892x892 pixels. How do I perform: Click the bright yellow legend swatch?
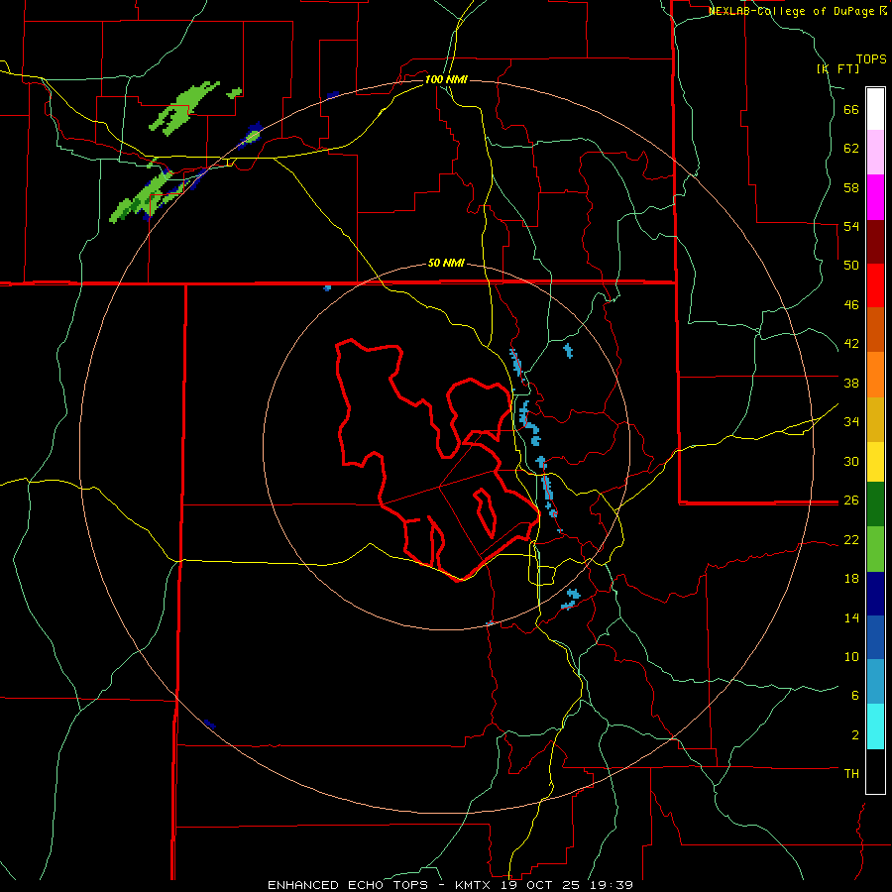875,462
